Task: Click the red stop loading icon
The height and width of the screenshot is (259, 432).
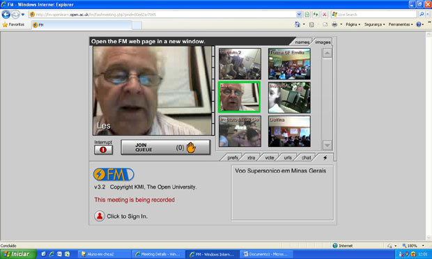Action: (x=325, y=15)
